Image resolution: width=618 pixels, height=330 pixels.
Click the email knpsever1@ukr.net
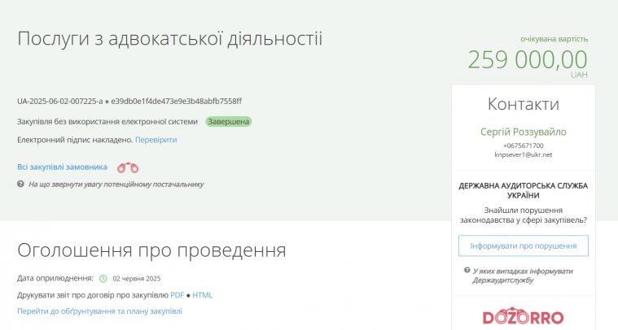(x=524, y=154)
